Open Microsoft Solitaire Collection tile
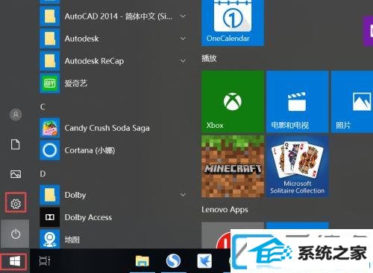This screenshot has width=373, height=273. pyautogui.click(x=297, y=166)
